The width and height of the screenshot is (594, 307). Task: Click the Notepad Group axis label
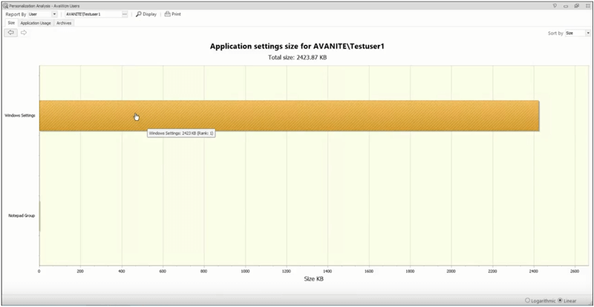coord(22,216)
